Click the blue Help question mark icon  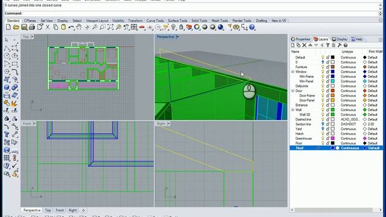[252, 27]
